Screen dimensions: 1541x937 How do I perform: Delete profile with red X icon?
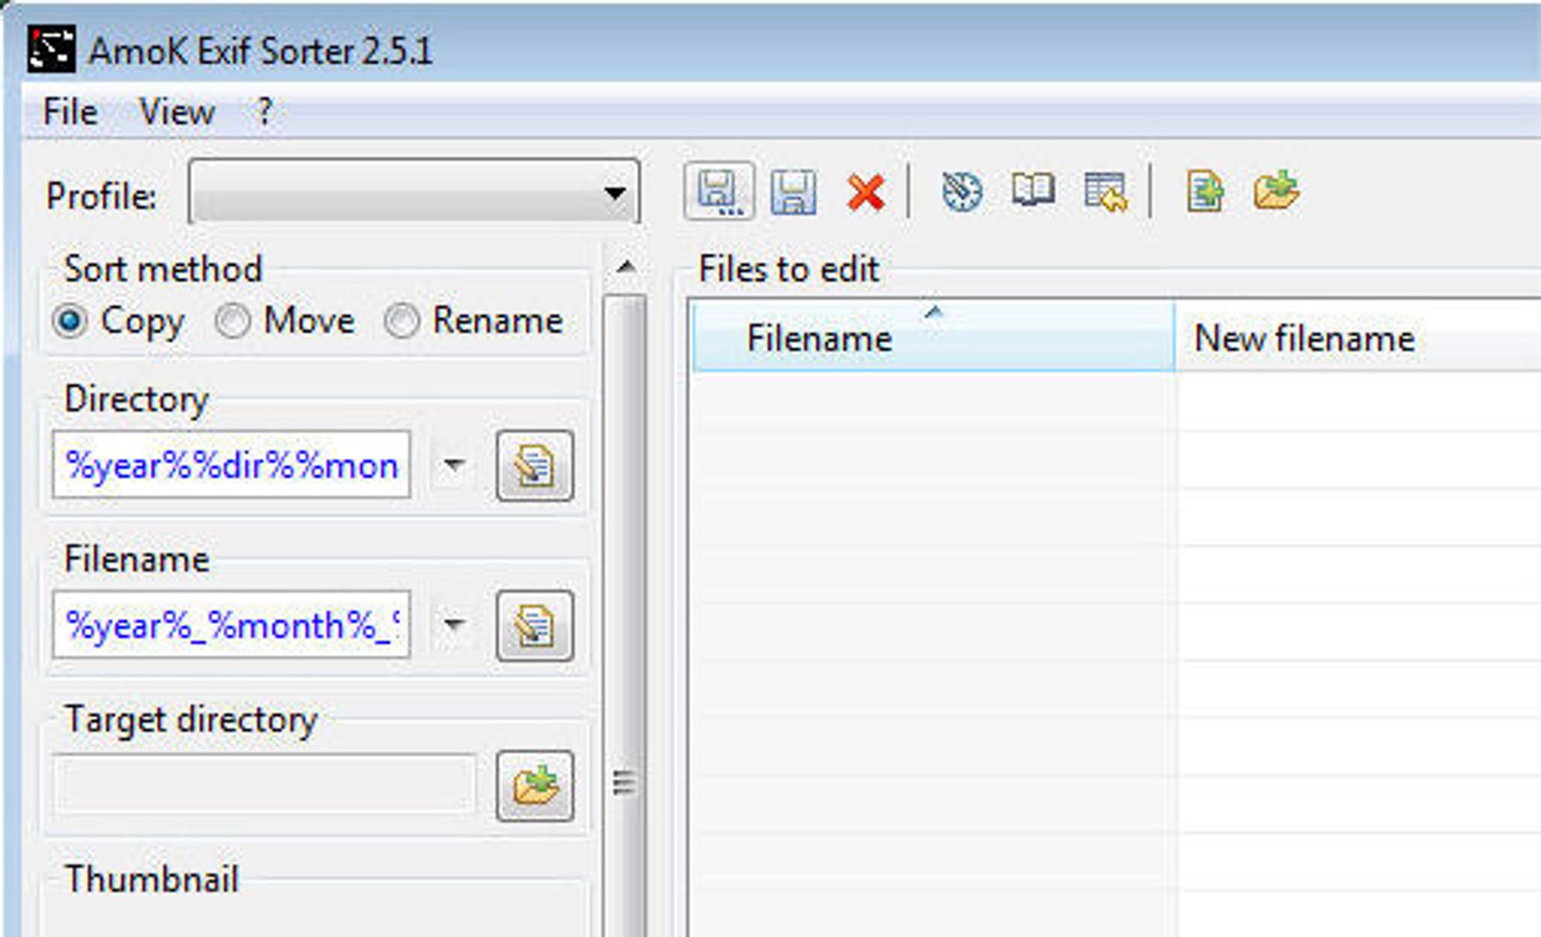865,193
